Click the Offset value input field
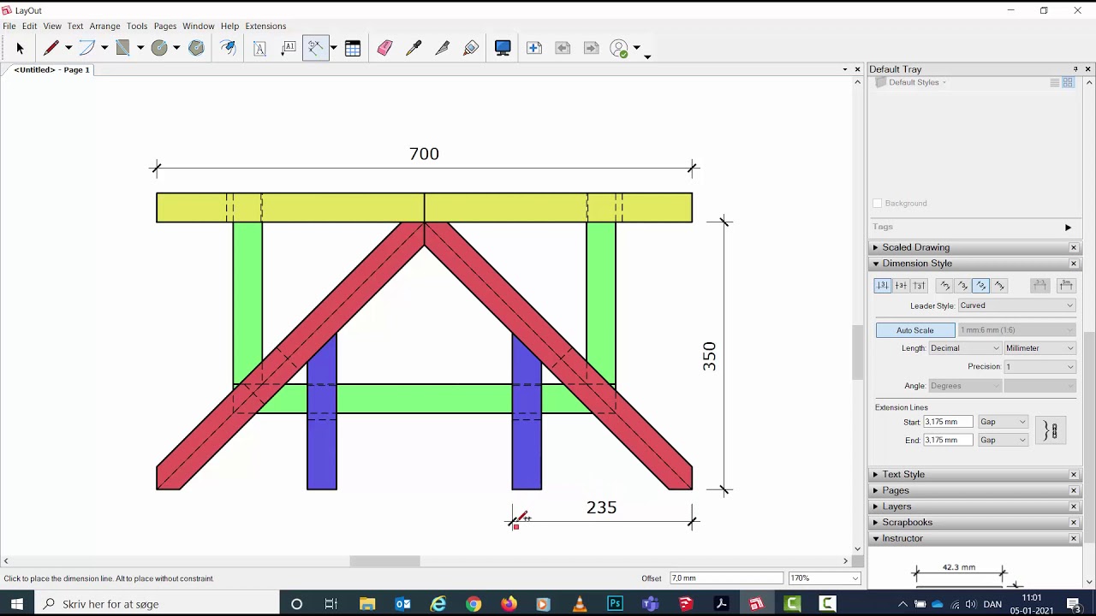The height and width of the screenshot is (616, 1096). click(x=725, y=578)
